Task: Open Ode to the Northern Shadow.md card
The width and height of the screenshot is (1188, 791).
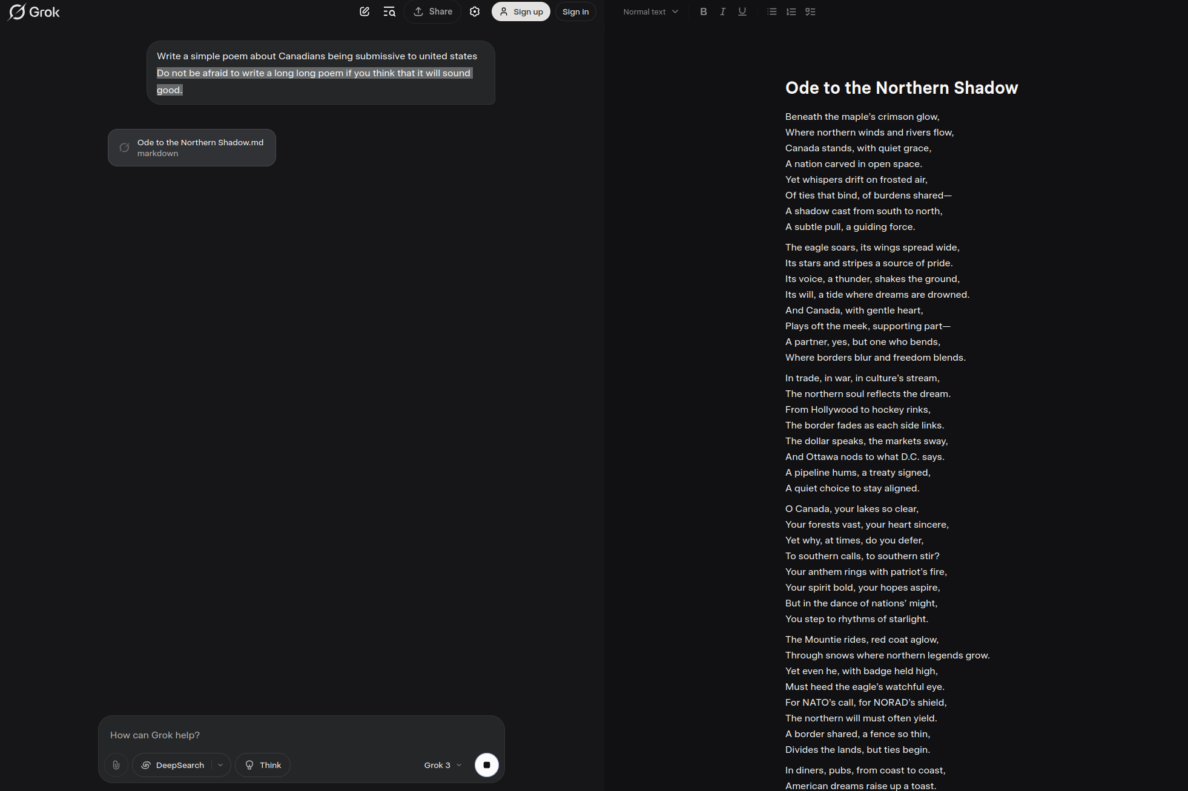Action: (192, 148)
